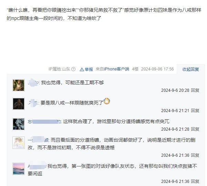Open username of the 工期不够 commenter
This screenshot has height=186, width=207.
(33, 83)
